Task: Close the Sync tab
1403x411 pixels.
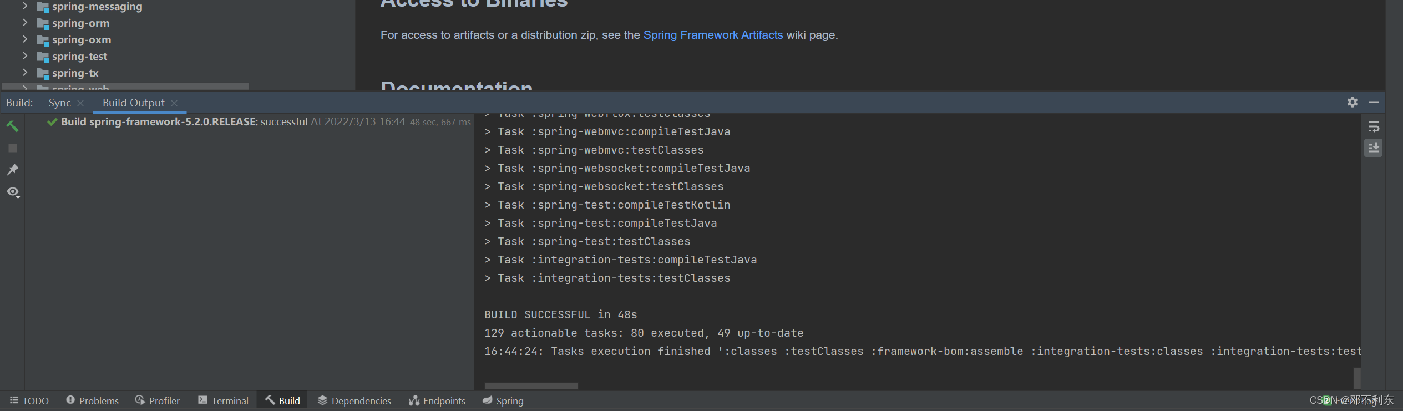Action: click(80, 103)
